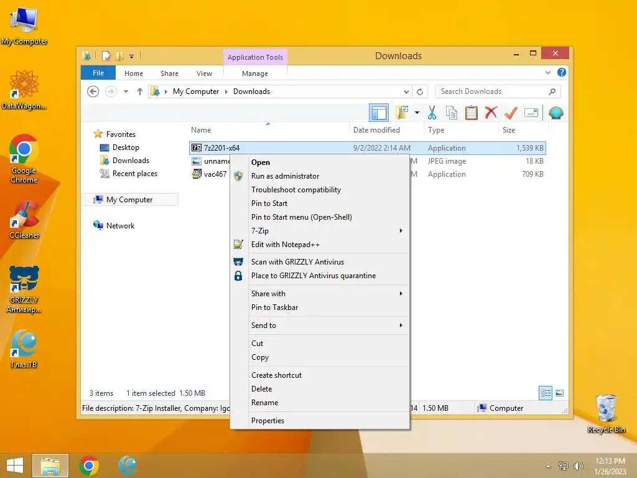Image resolution: width=637 pixels, height=478 pixels.
Task: Go up one folder level arrow
Action: 140,91
